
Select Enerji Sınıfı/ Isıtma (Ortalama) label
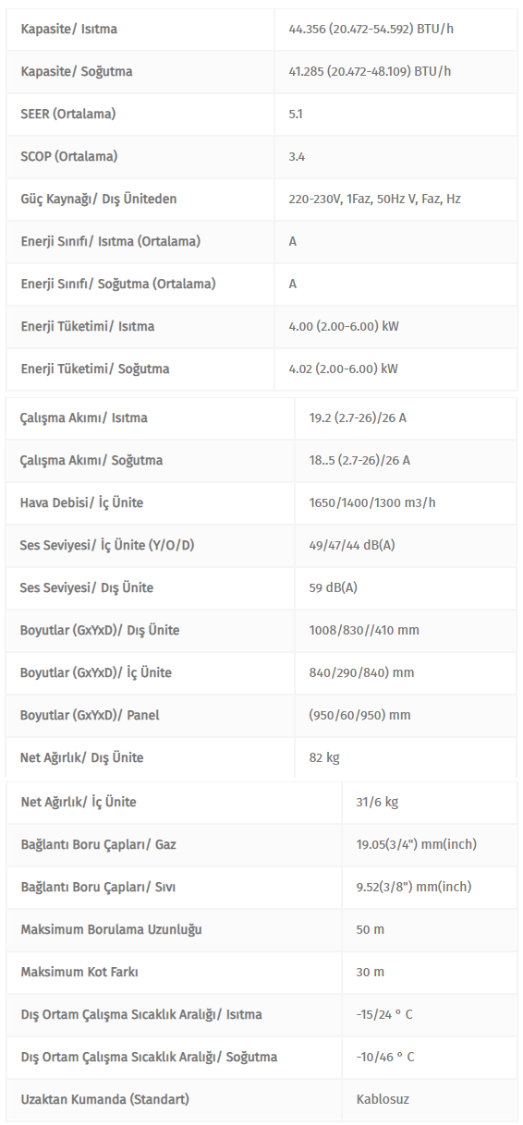click(111, 242)
